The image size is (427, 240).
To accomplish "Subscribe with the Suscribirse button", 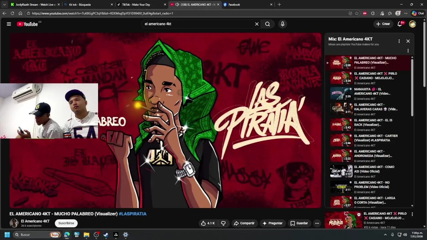I will tap(66, 223).
